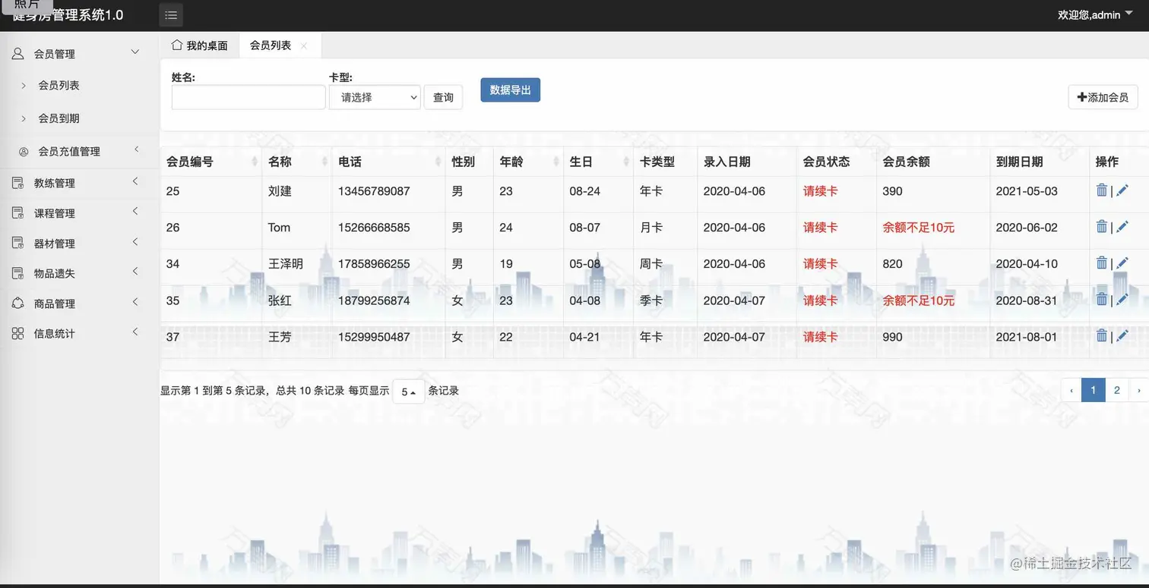
Task: Expand the 物品遗失 menu
Action: tap(135, 272)
